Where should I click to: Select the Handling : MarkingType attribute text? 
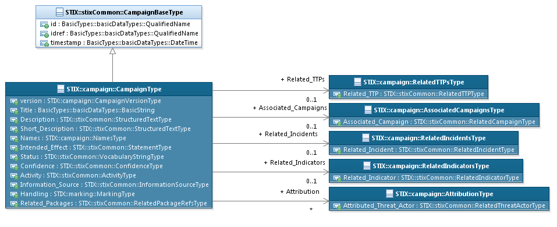[77, 194]
